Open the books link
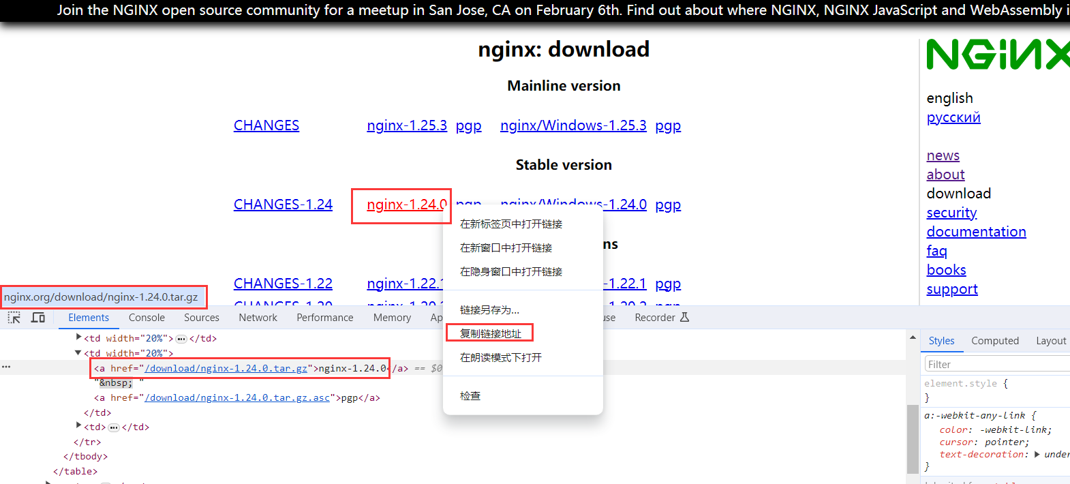 pos(946,270)
